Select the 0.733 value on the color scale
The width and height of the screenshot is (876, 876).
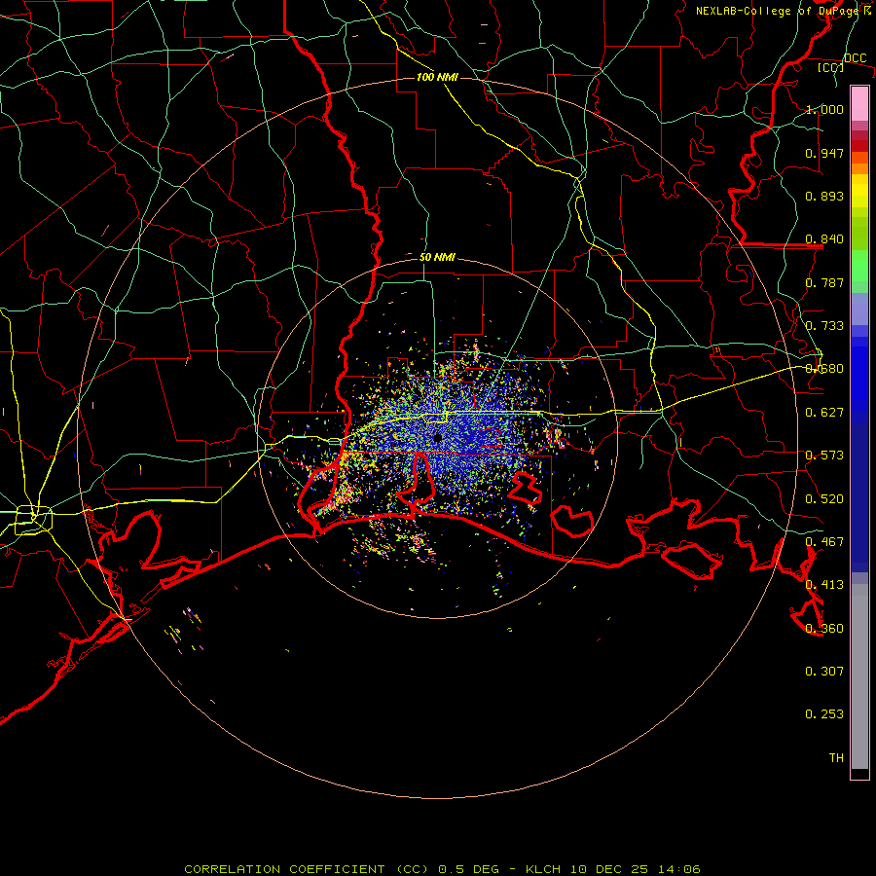tap(824, 326)
